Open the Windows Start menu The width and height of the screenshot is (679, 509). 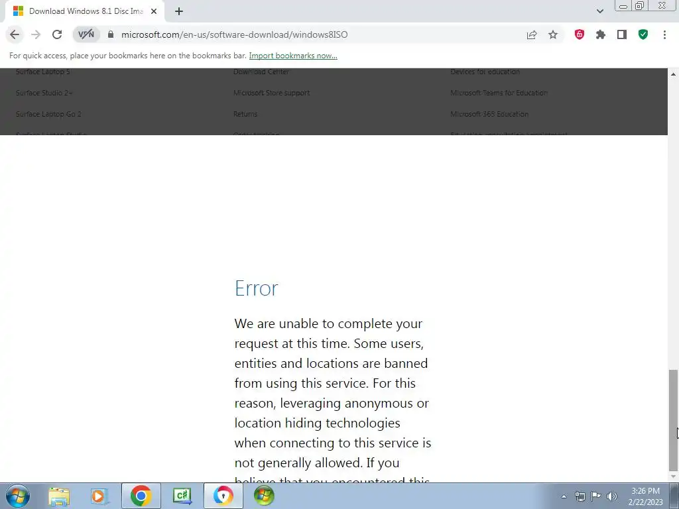pyautogui.click(x=18, y=496)
